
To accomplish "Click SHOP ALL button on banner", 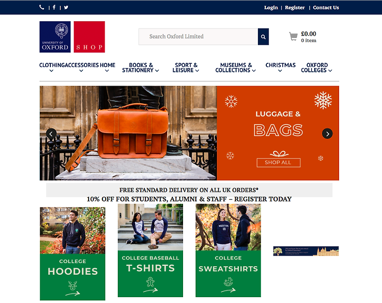I will point(279,163).
